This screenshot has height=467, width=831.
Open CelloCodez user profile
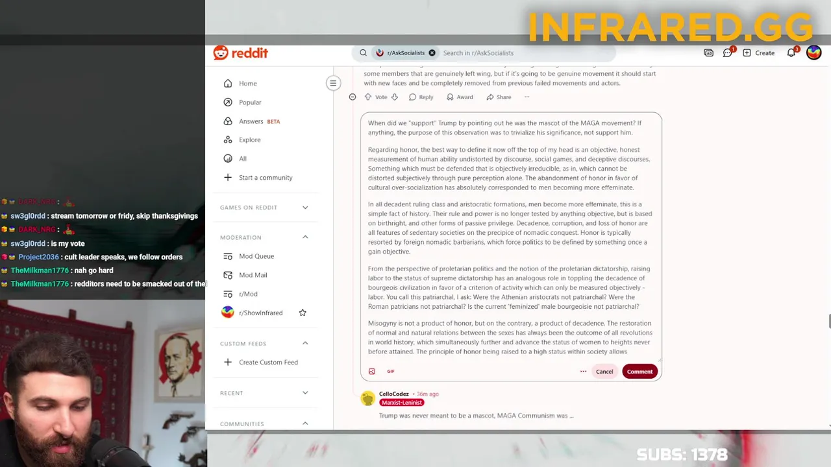(x=394, y=394)
